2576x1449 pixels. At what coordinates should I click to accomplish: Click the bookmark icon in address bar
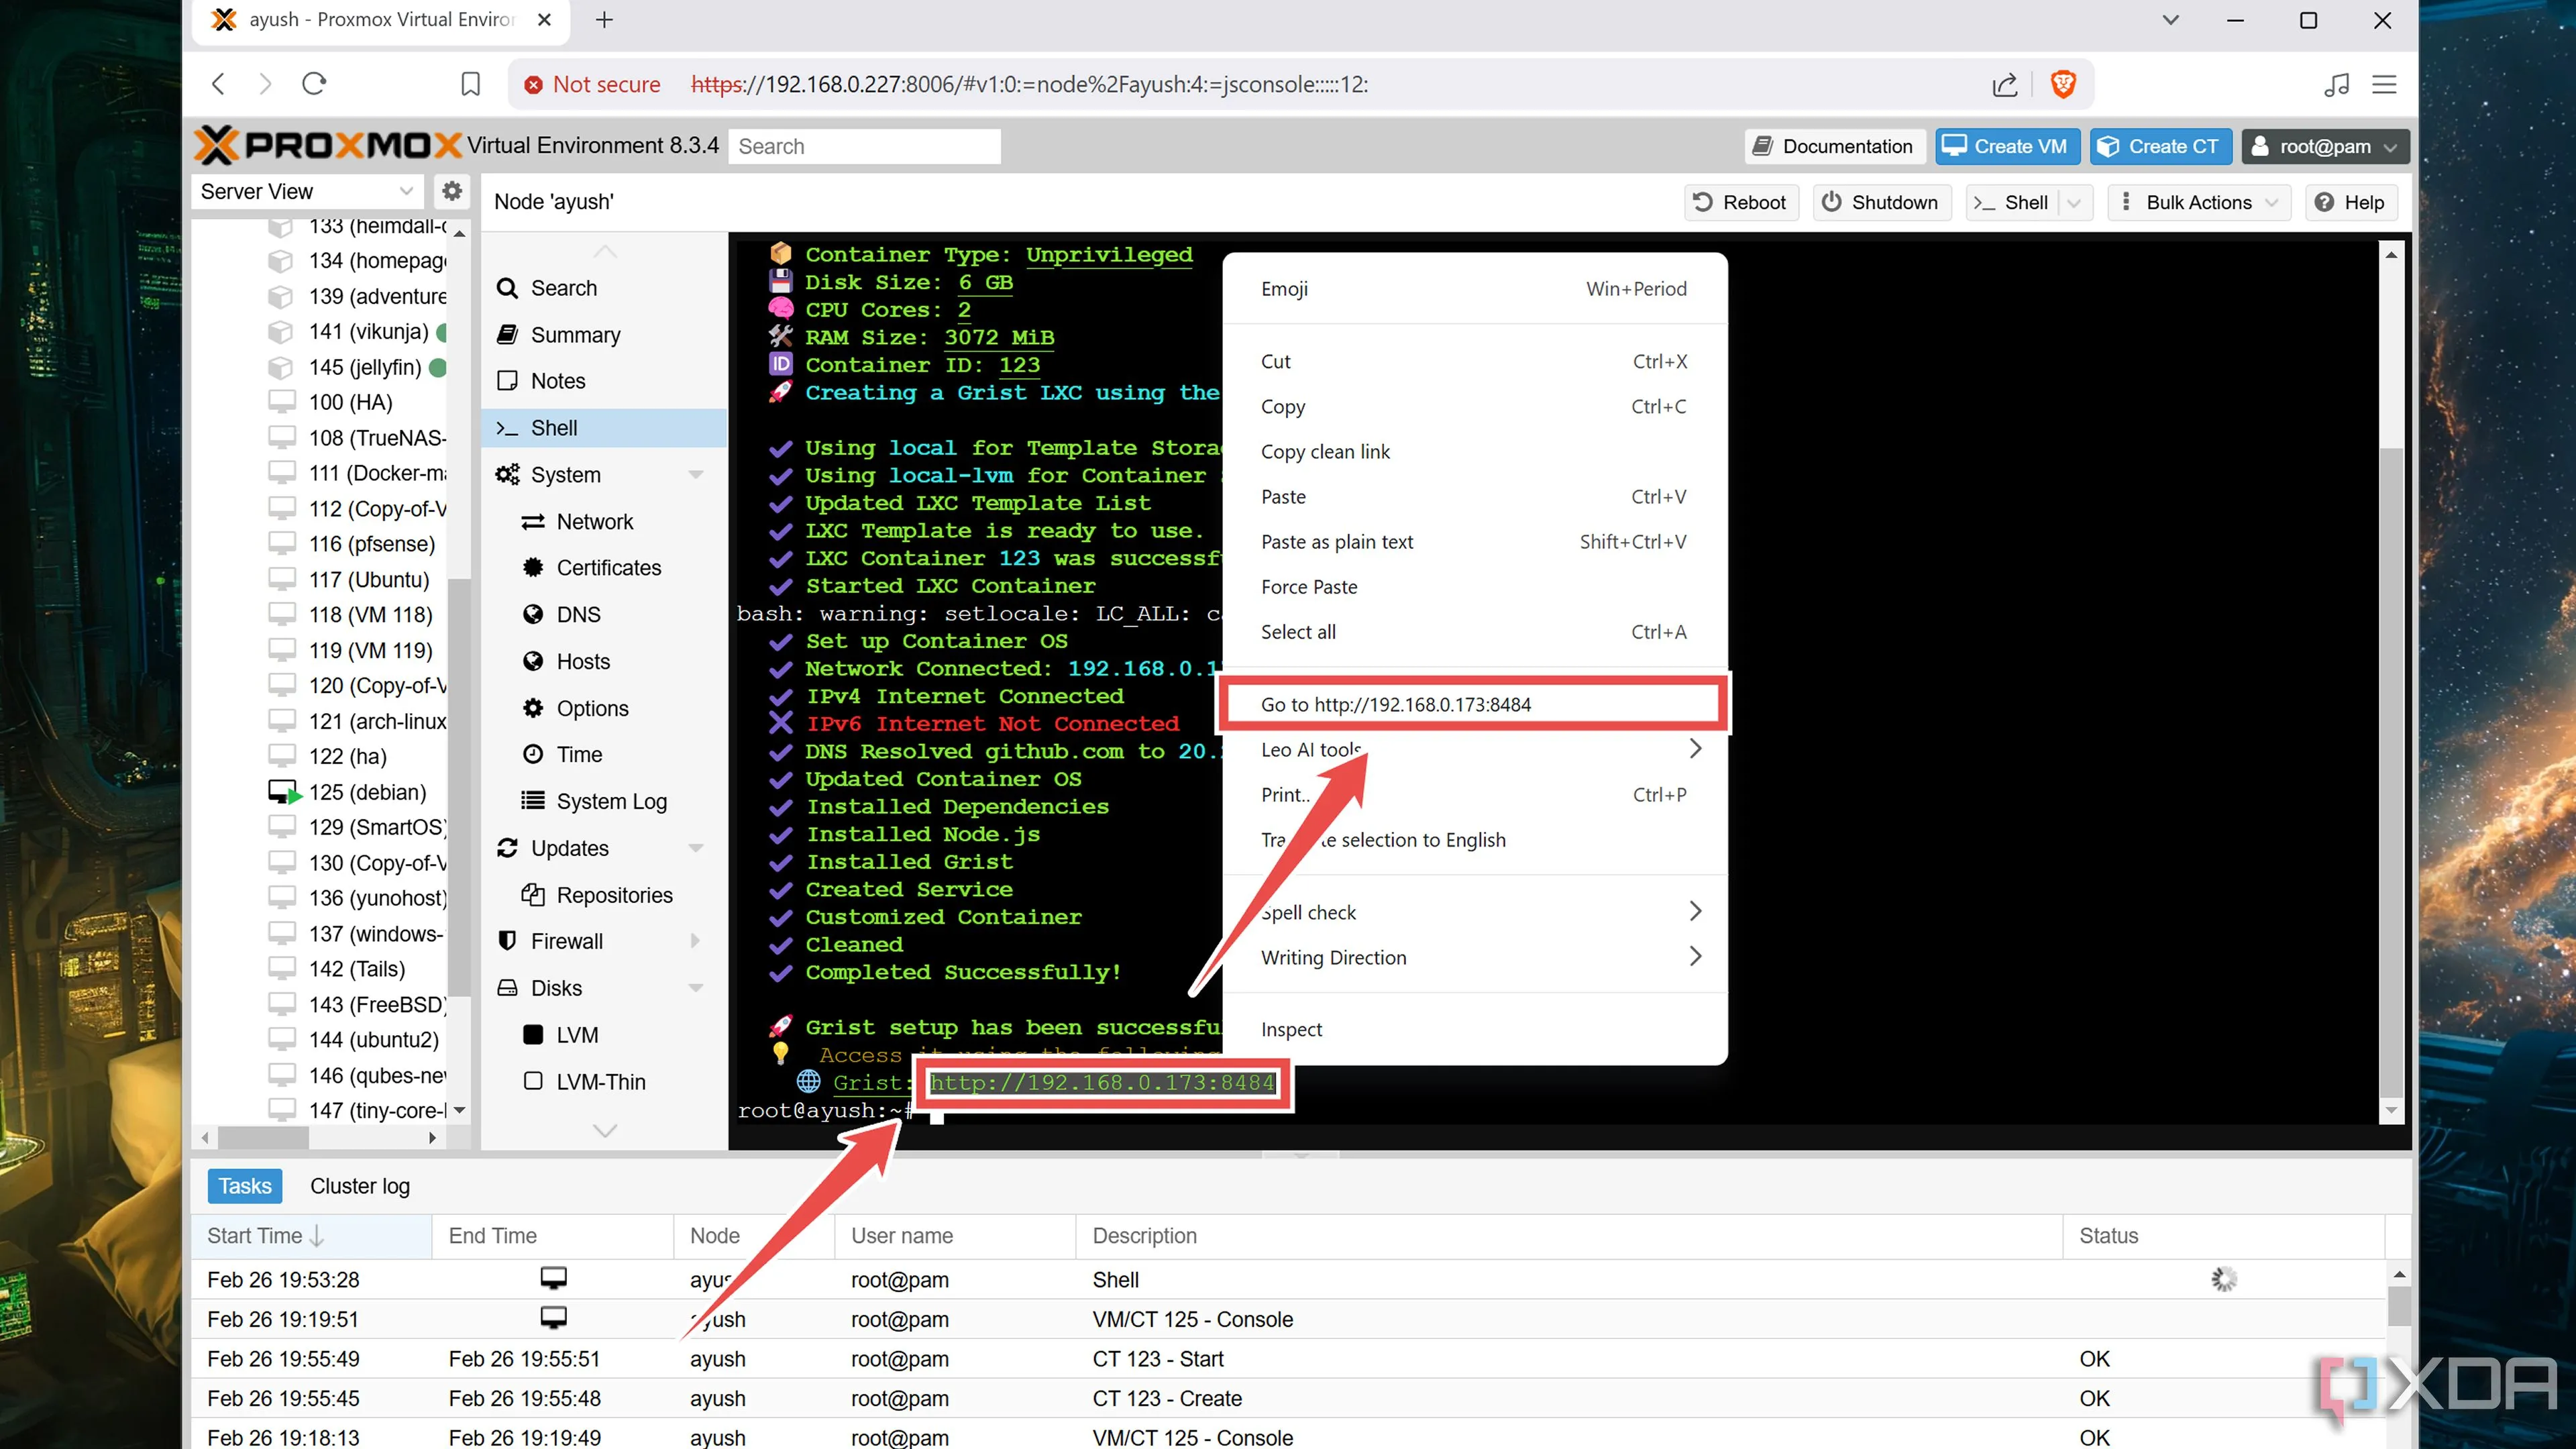pyautogui.click(x=470, y=84)
